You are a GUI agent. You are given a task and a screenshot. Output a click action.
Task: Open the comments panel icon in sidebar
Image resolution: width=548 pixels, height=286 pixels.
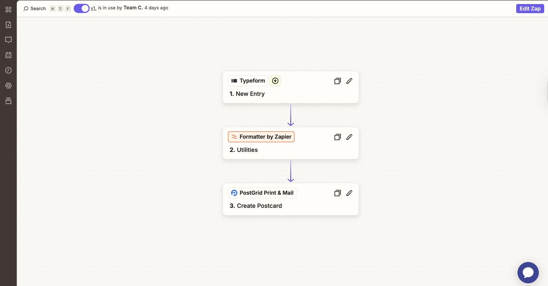pos(8,40)
